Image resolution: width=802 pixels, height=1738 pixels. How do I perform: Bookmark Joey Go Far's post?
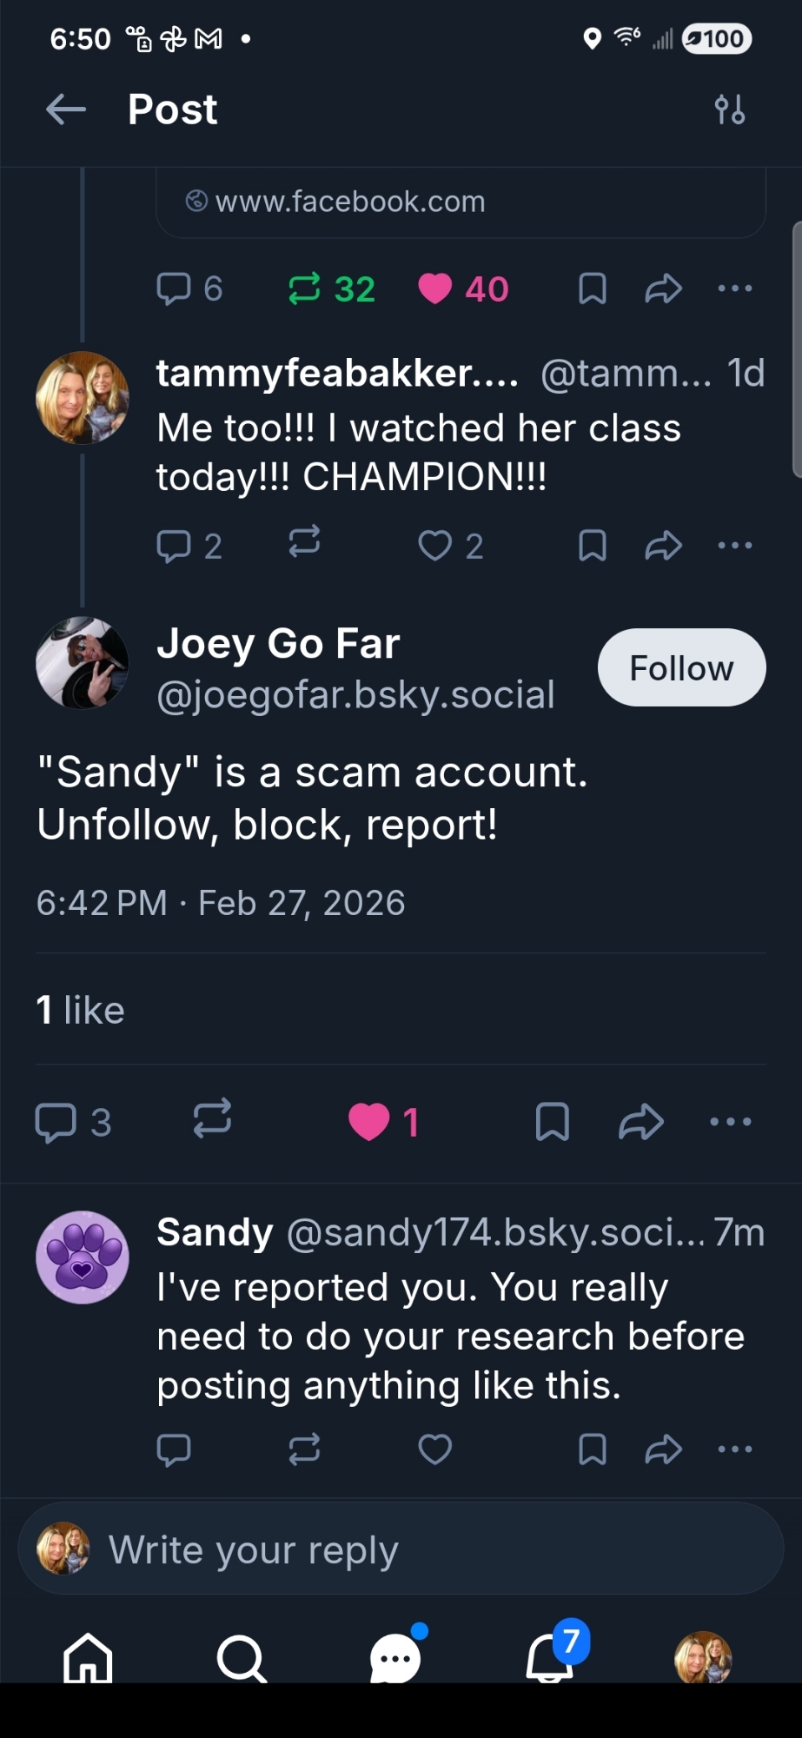553,1121
